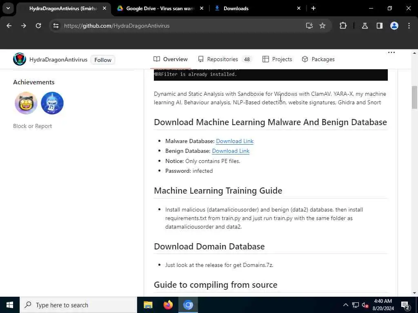Click the Download Domain Database heading
The height and width of the screenshot is (313, 418).
209,247
